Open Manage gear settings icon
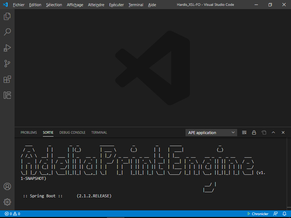This screenshot has height=218, width=291. pyautogui.click(x=7, y=202)
